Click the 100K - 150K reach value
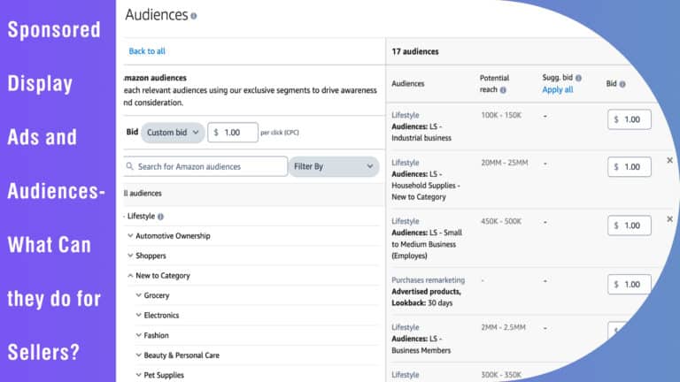Image resolution: width=680 pixels, height=382 pixels. [501, 115]
